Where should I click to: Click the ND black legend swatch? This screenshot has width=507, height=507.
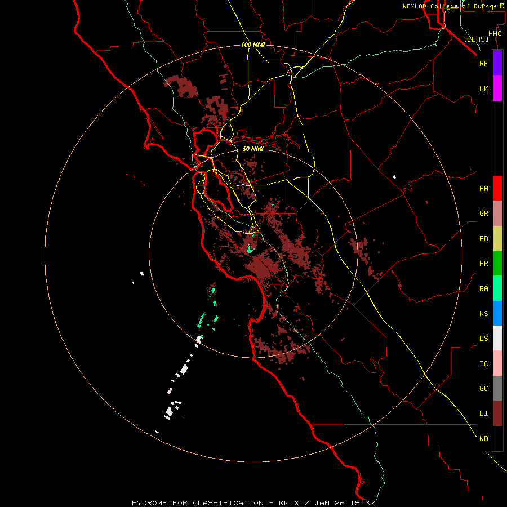pos(497,438)
